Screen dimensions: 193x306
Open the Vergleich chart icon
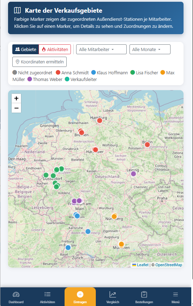pos(113,297)
